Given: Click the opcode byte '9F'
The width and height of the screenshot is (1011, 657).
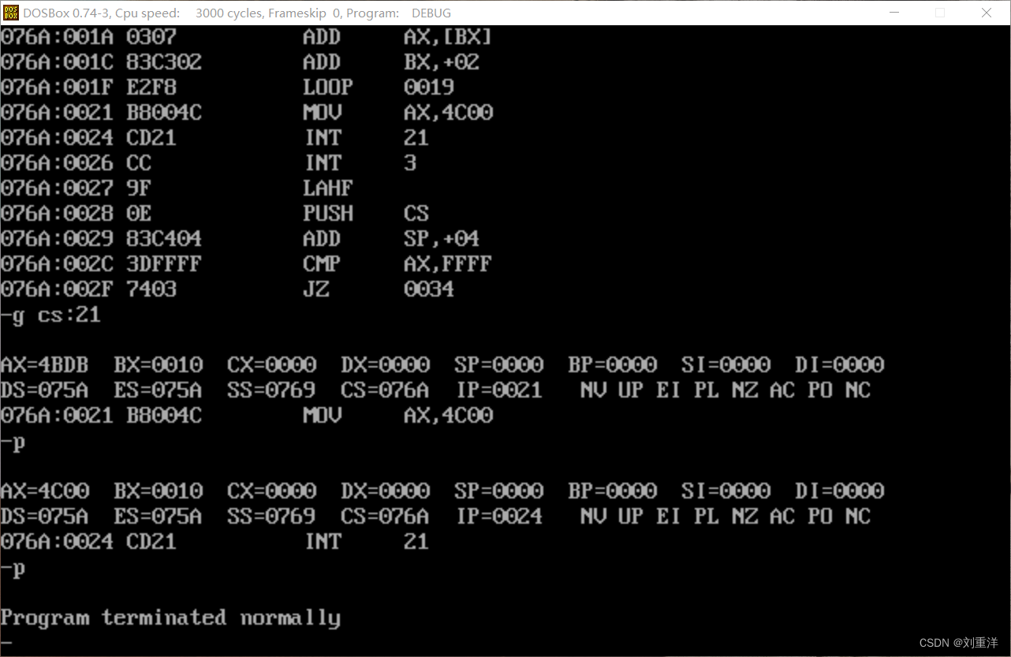Looking at the screenshot, I should pyautogui.click(x=139, y=188).
